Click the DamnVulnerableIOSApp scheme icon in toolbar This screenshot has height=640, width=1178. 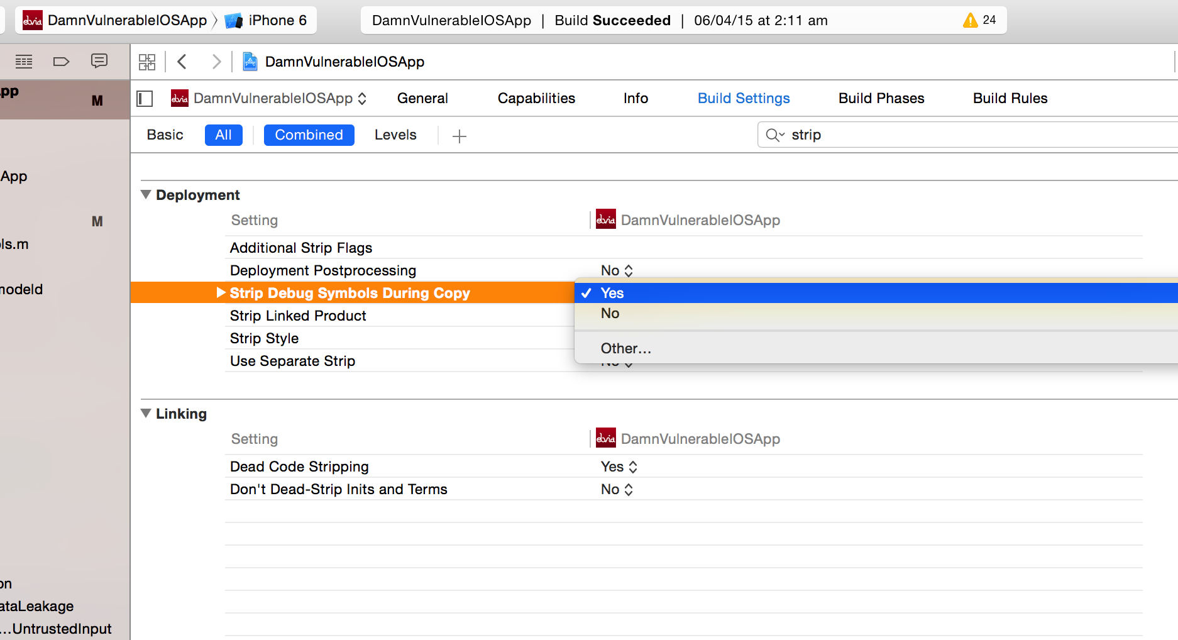(33, 21)
